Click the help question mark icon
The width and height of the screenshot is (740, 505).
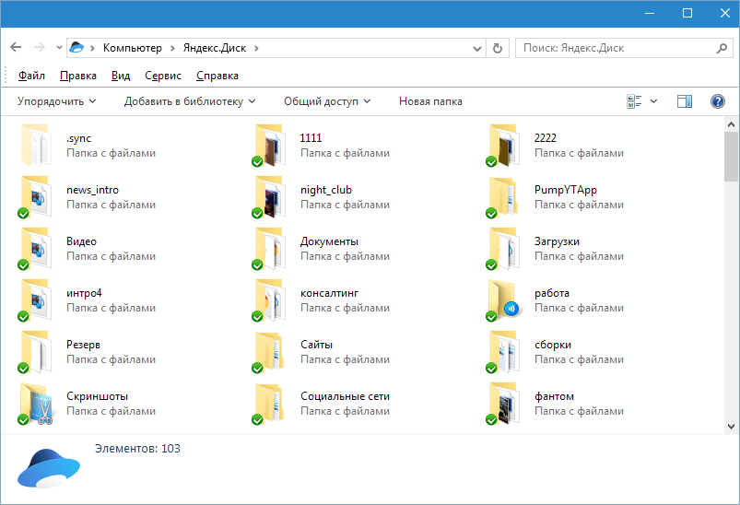717,101
